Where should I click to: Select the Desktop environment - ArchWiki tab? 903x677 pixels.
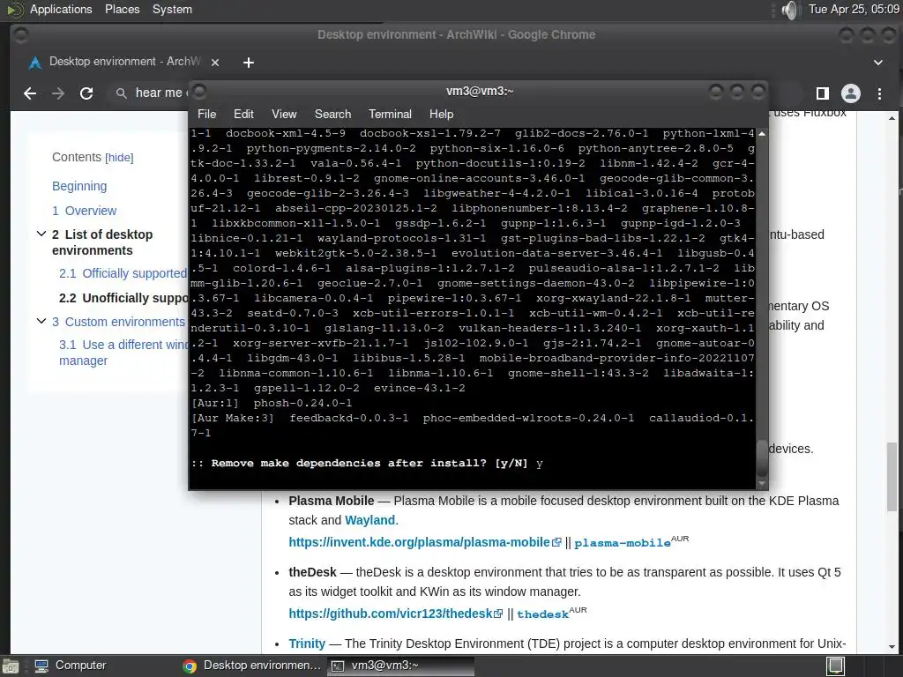coord(123,62)
